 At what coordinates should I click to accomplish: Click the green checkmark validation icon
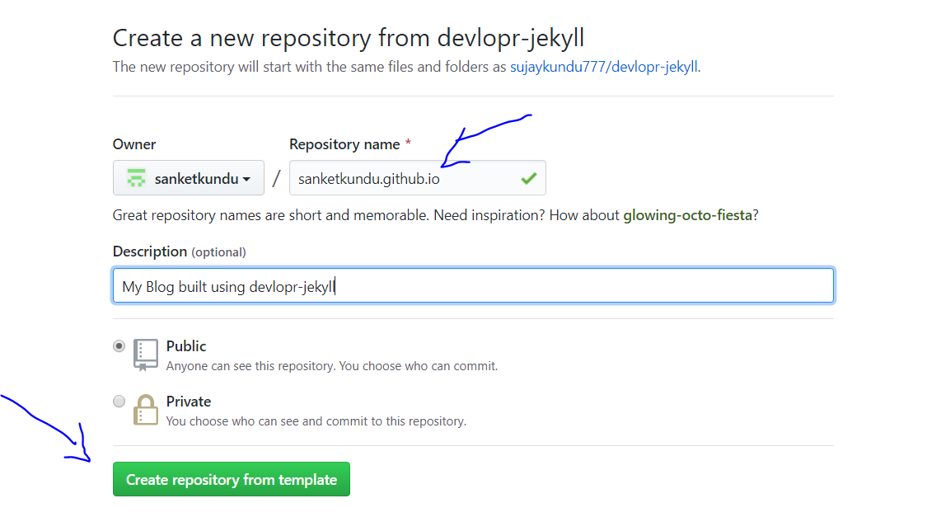point(528,177)
